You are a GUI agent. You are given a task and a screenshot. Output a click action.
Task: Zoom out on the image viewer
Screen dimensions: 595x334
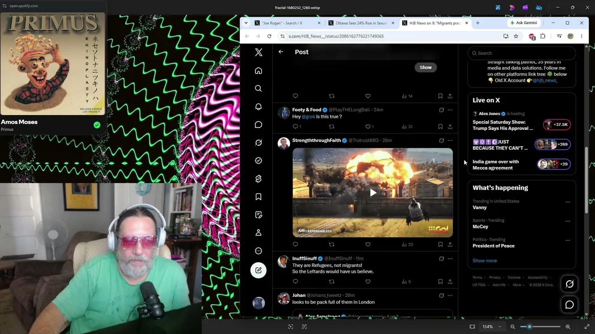[x=513, y=327]
